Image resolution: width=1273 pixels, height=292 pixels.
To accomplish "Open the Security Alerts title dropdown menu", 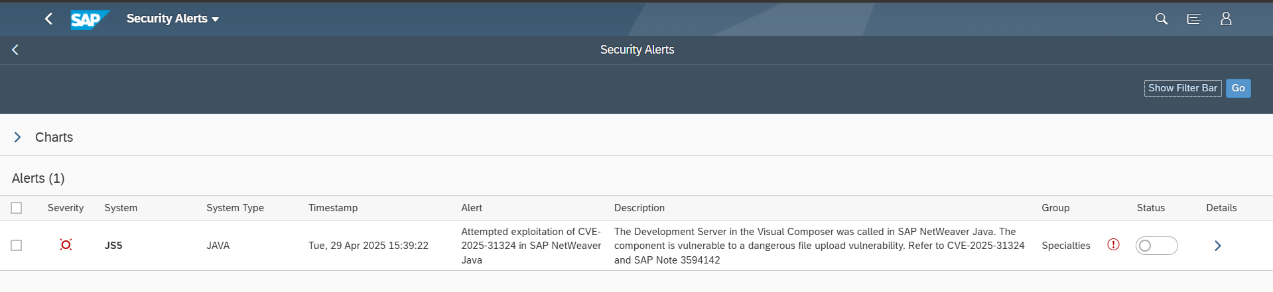I will pos(172,19).
